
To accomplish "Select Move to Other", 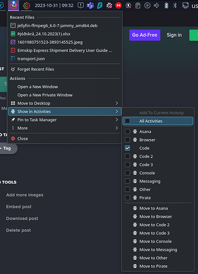I will coord(158,258).
